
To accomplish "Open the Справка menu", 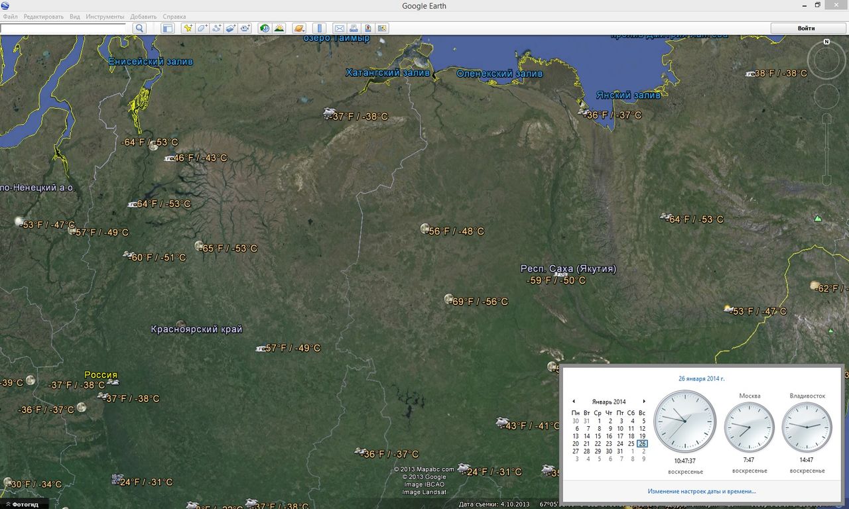I will coord(174,17).
